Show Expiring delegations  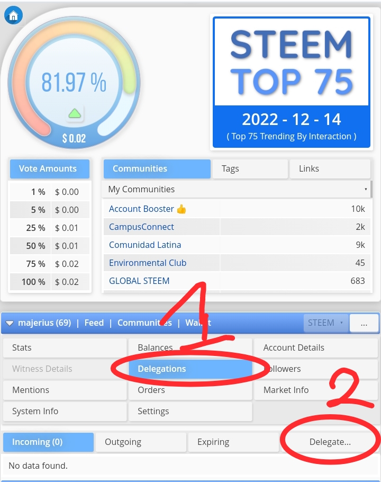[233, 442]
